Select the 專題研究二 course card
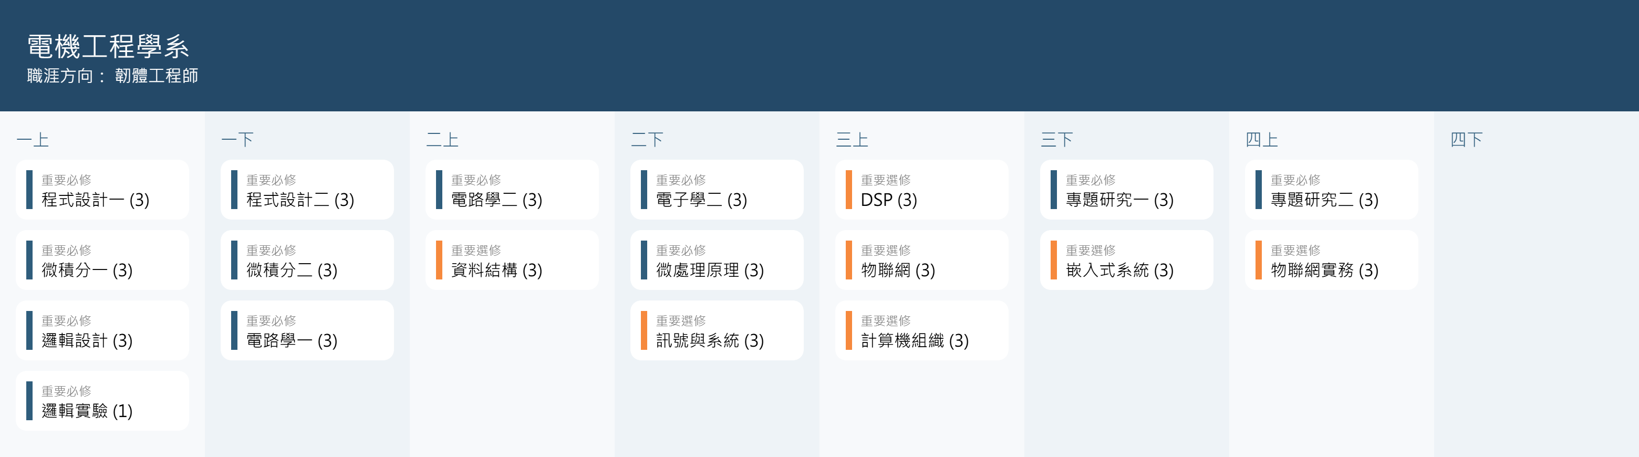Screen dimensions: 1639x457 tap(1331, 190)
